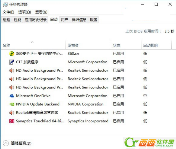Select the 启动 tab
Screen dimensions: 176x149
pos(54,19)
